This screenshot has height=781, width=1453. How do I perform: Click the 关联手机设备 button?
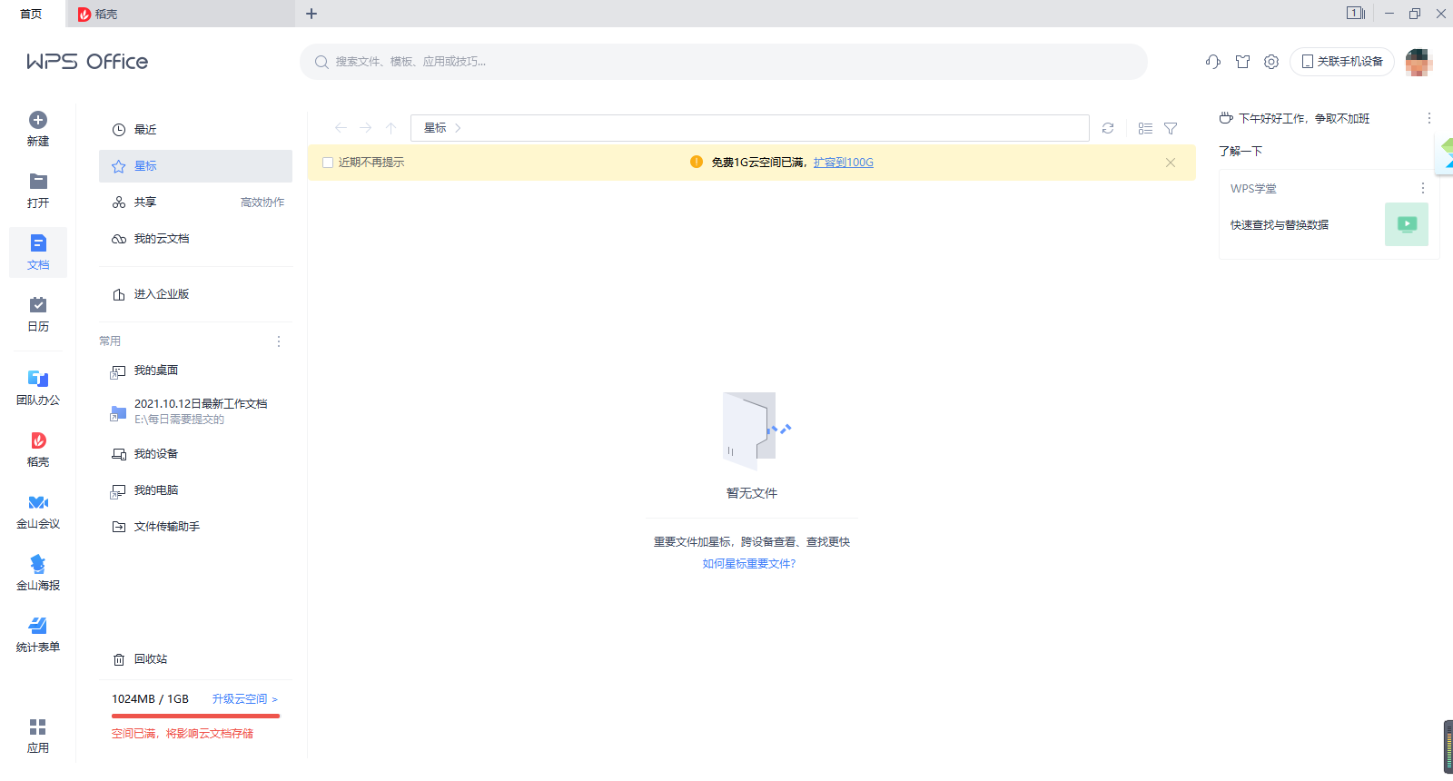[1341, 62]
